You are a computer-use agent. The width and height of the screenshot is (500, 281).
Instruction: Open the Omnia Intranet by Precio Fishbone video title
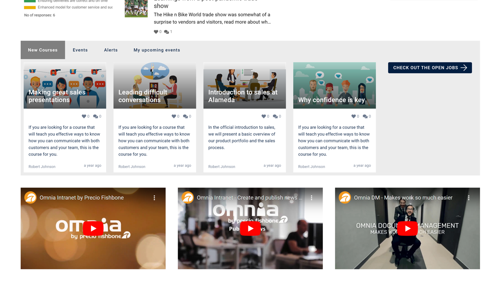click(x=82, y=198)
